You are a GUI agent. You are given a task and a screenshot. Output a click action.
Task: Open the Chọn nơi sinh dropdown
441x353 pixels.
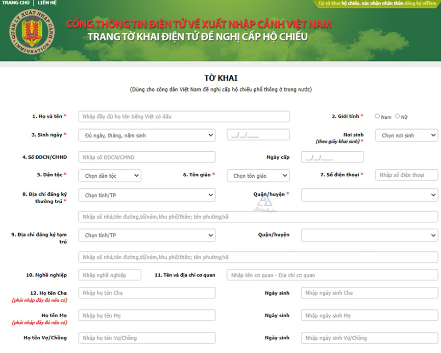[406, 135]
